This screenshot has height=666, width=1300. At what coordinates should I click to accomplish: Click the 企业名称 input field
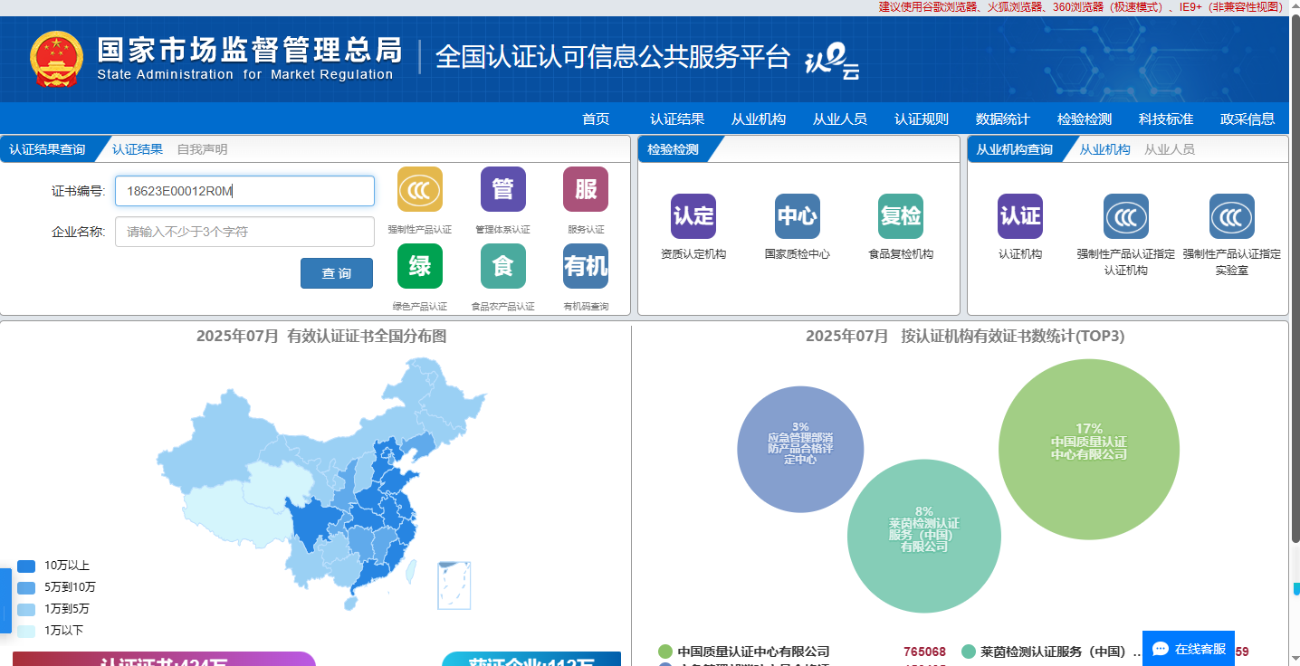click(244, 232)
